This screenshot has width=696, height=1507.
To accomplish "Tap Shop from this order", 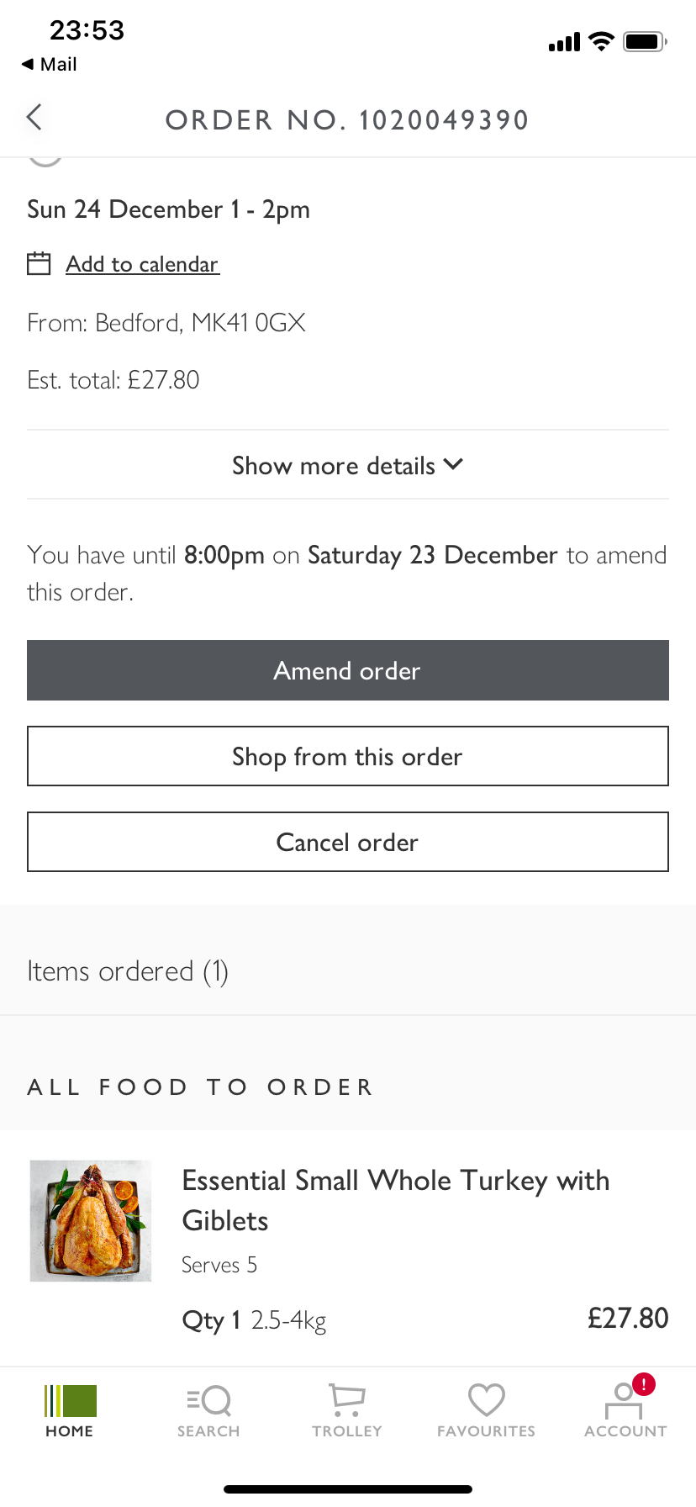I will click(x=347, y=757).
